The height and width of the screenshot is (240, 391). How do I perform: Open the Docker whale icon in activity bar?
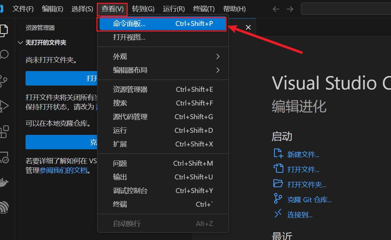click(x=4, y=183)
